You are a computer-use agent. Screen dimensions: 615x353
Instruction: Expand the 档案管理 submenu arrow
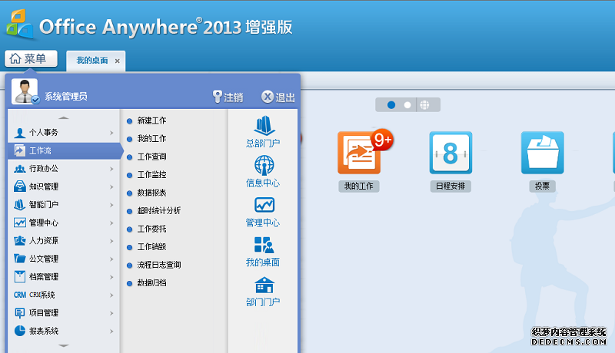pos(111,277)
